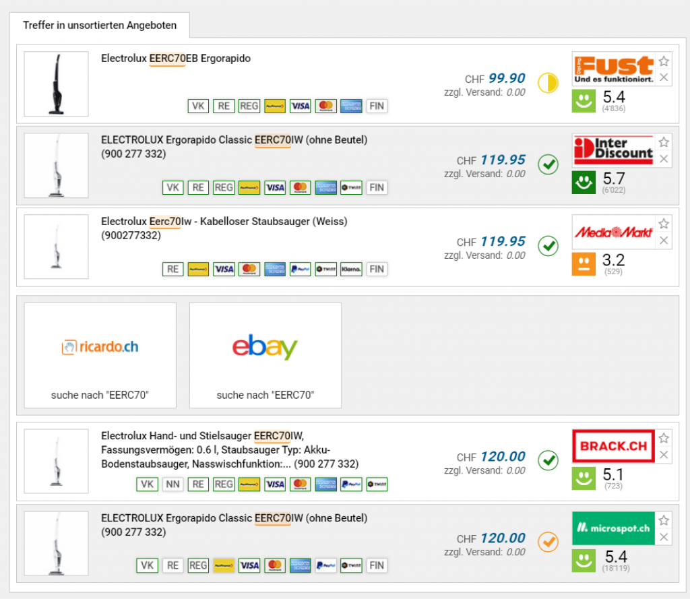Open the "Electrolux EERC70EB Ergorapido" product link

(175, 59)
